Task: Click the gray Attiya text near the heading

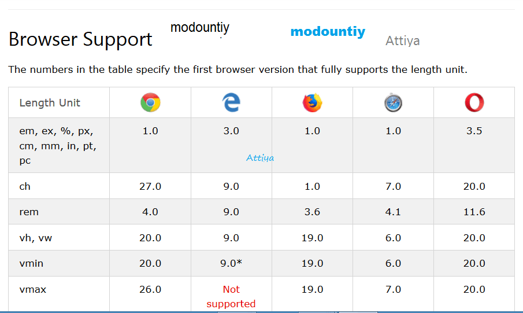Action: click(402, 41)
